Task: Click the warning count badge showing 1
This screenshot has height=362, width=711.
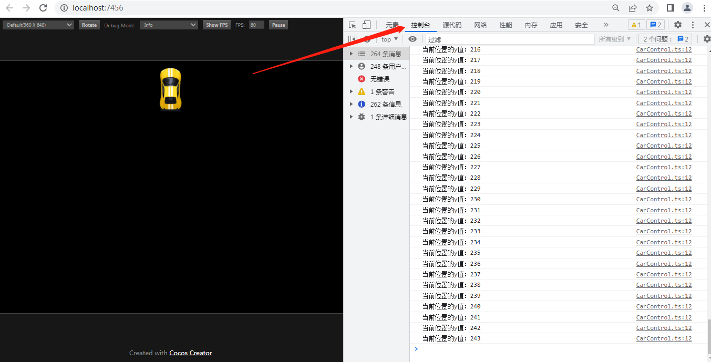Action: point(636,25)
